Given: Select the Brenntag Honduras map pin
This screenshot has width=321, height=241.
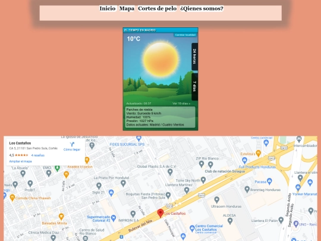Looking at the screenshot, I should (x=247, y=189).
